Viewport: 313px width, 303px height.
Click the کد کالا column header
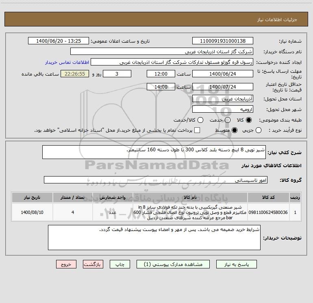[x=268, y=197]
